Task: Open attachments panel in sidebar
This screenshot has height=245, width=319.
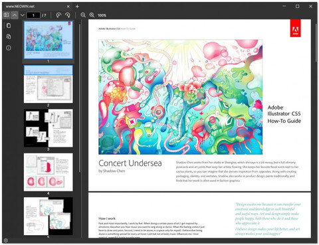Action: (9, 37)
